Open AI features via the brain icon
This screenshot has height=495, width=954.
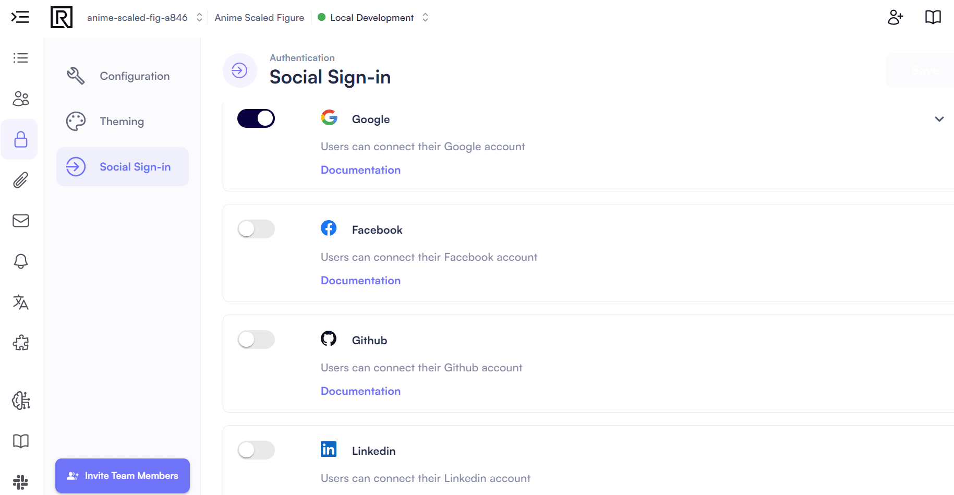click(x=20, y=401)
